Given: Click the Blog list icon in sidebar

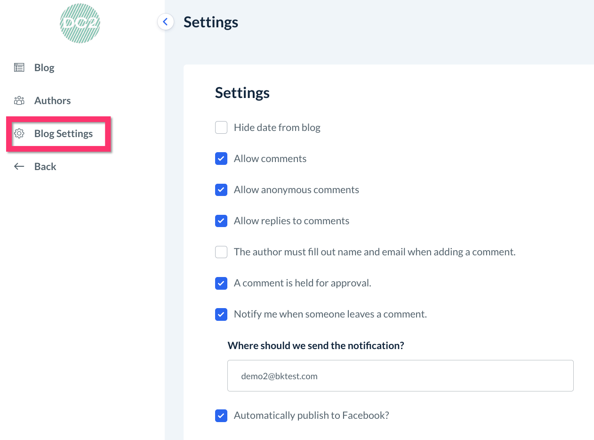Looking at the screenshot, I should tap(19, 67).
